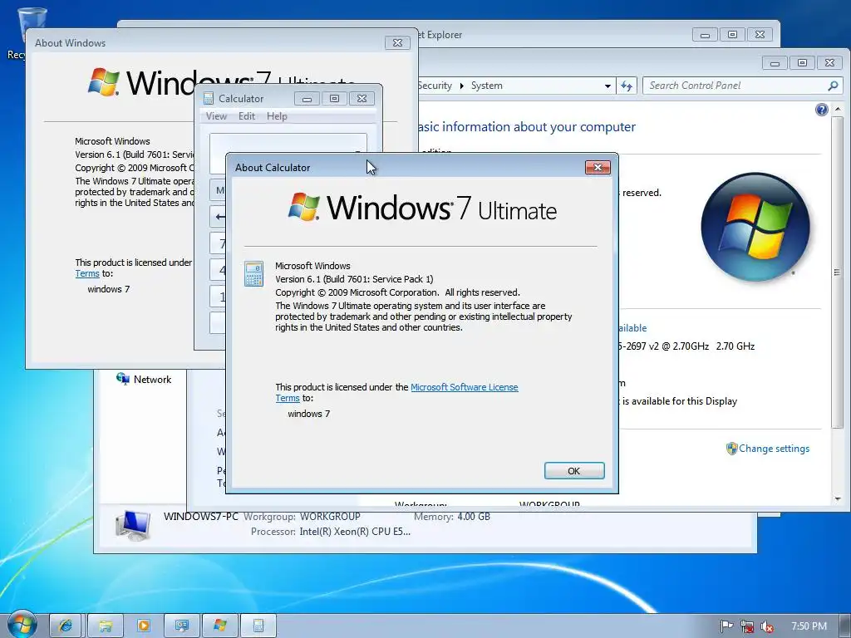Open Windows Explorer from the taskbar
851x638 pixels.
[106, 626]
